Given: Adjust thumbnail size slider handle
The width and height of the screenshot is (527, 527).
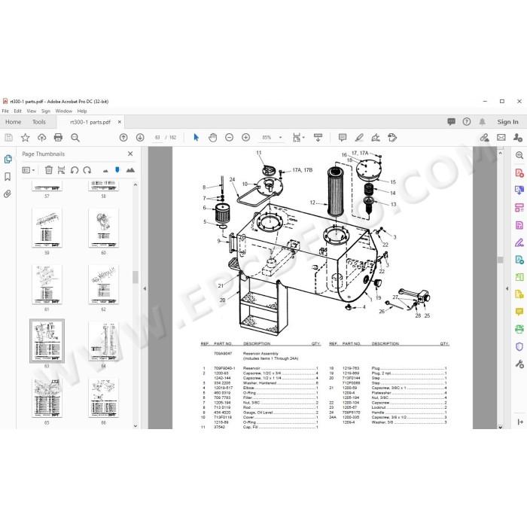Looking at the screenshot, I should (117, 169).
